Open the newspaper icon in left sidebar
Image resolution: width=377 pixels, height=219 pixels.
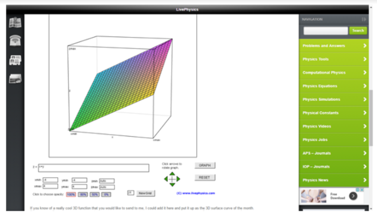coord(15,60)
